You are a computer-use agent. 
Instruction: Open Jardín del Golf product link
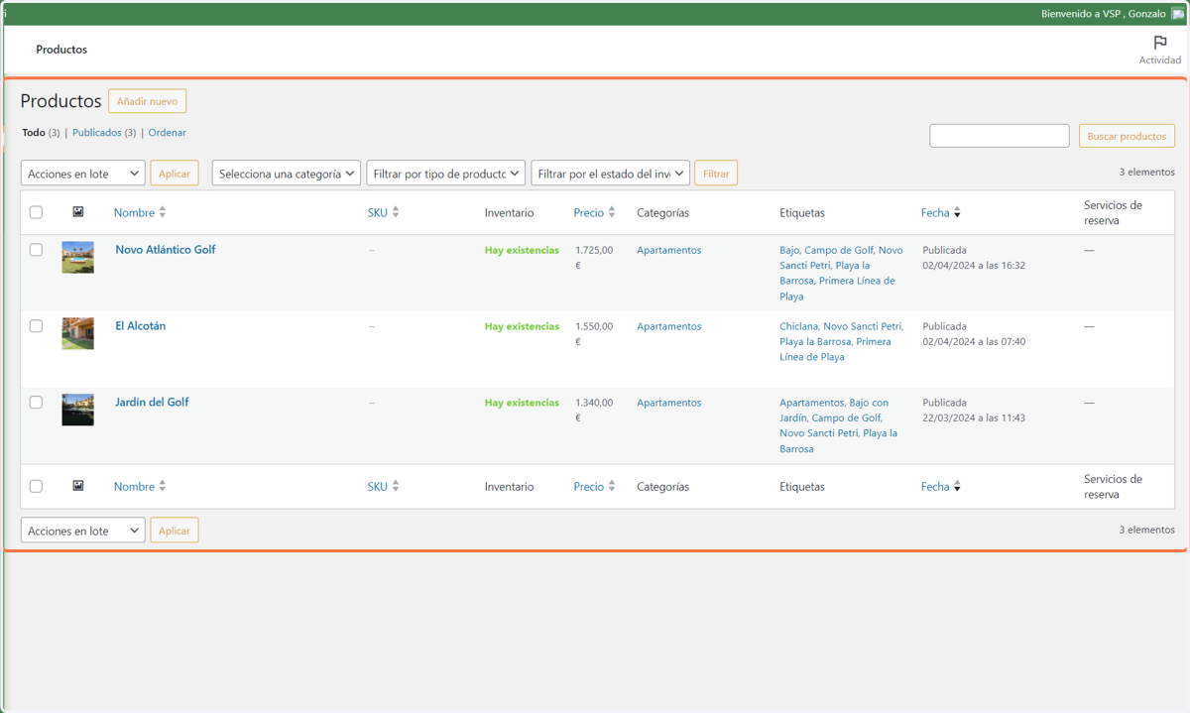pos(152,403)
